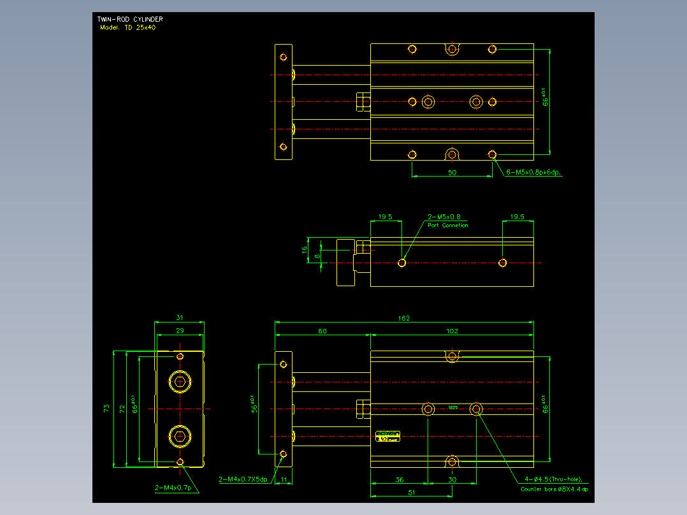Click the '4-ø4.5(Thru-hole),' callout
Image resolution: width=687 pixels, height=515 pixels.
point(554,479)
